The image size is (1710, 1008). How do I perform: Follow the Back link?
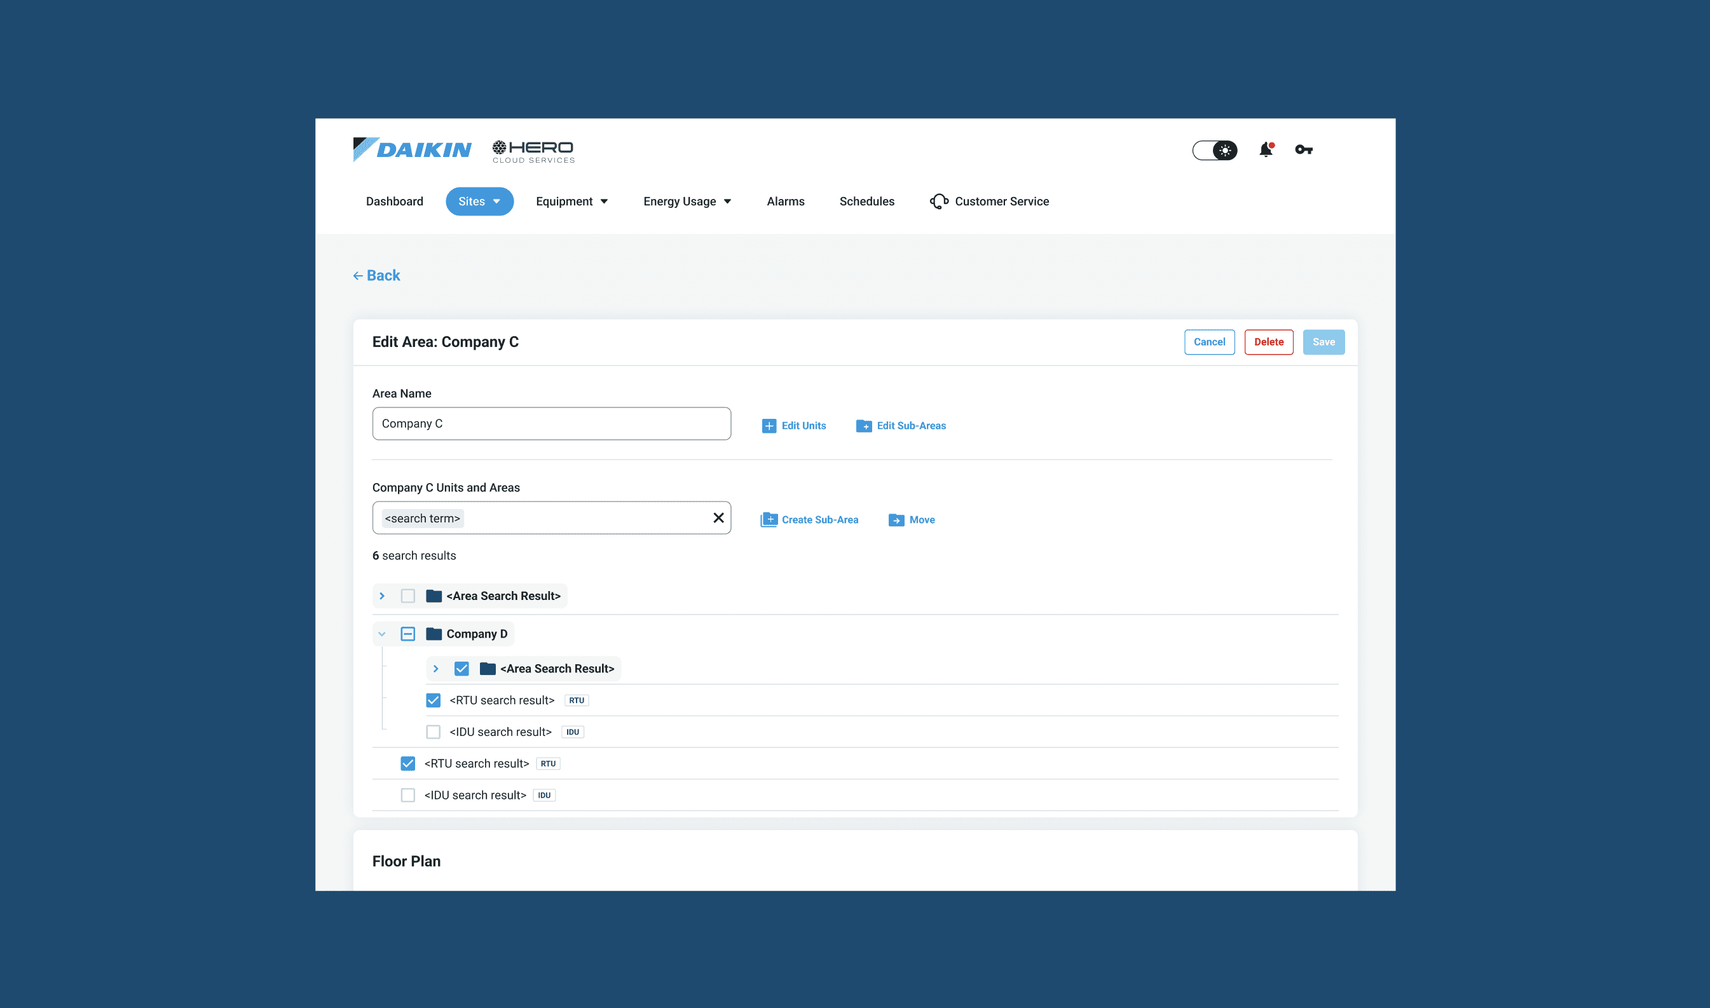376,275
